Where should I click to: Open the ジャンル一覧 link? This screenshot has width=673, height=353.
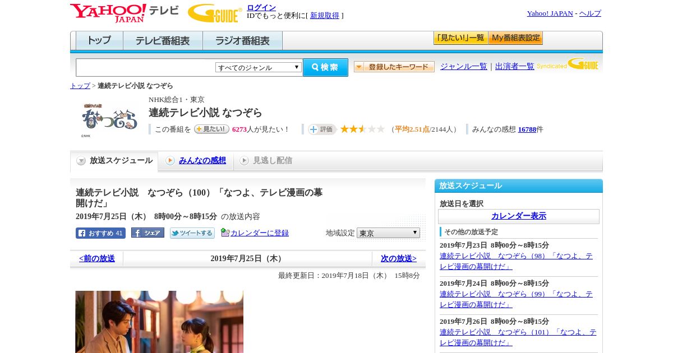click(x=464, y=66)
